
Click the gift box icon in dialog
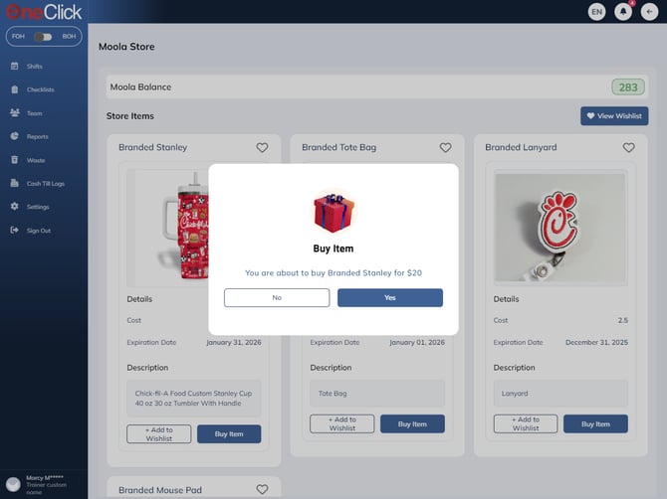tap(333, 212)
